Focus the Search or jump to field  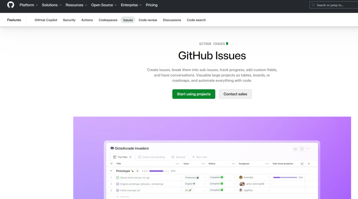334,5
